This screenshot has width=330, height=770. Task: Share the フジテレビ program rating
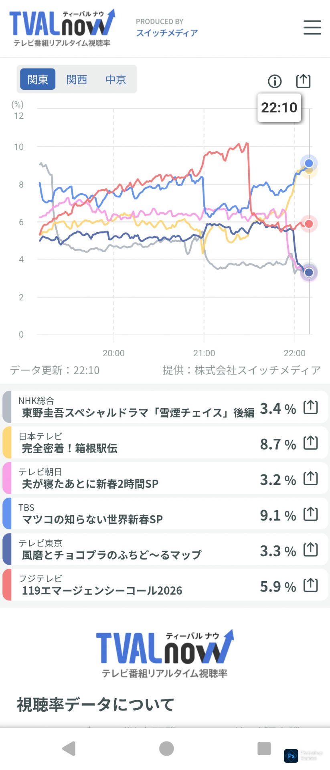point(311,586)
